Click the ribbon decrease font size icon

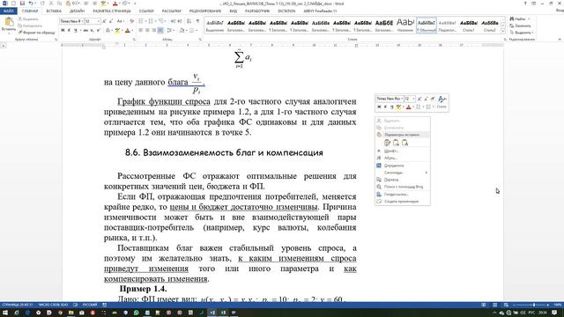(111, 21)
